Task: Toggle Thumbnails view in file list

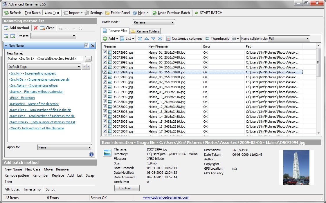Action: pos(217,39)
